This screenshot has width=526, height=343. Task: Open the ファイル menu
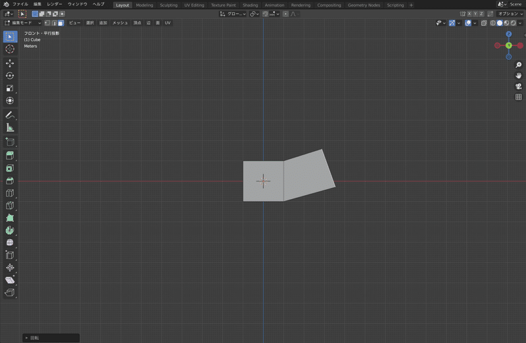click(x=20, y=5)
